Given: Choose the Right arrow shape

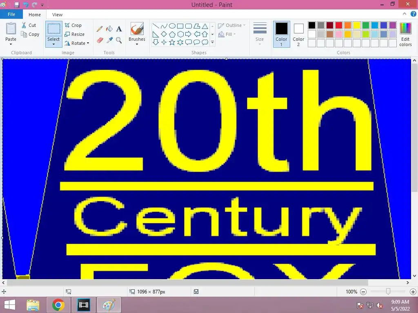Looking at the screenshot, I should pyautogui.click(x=189, y=34).
